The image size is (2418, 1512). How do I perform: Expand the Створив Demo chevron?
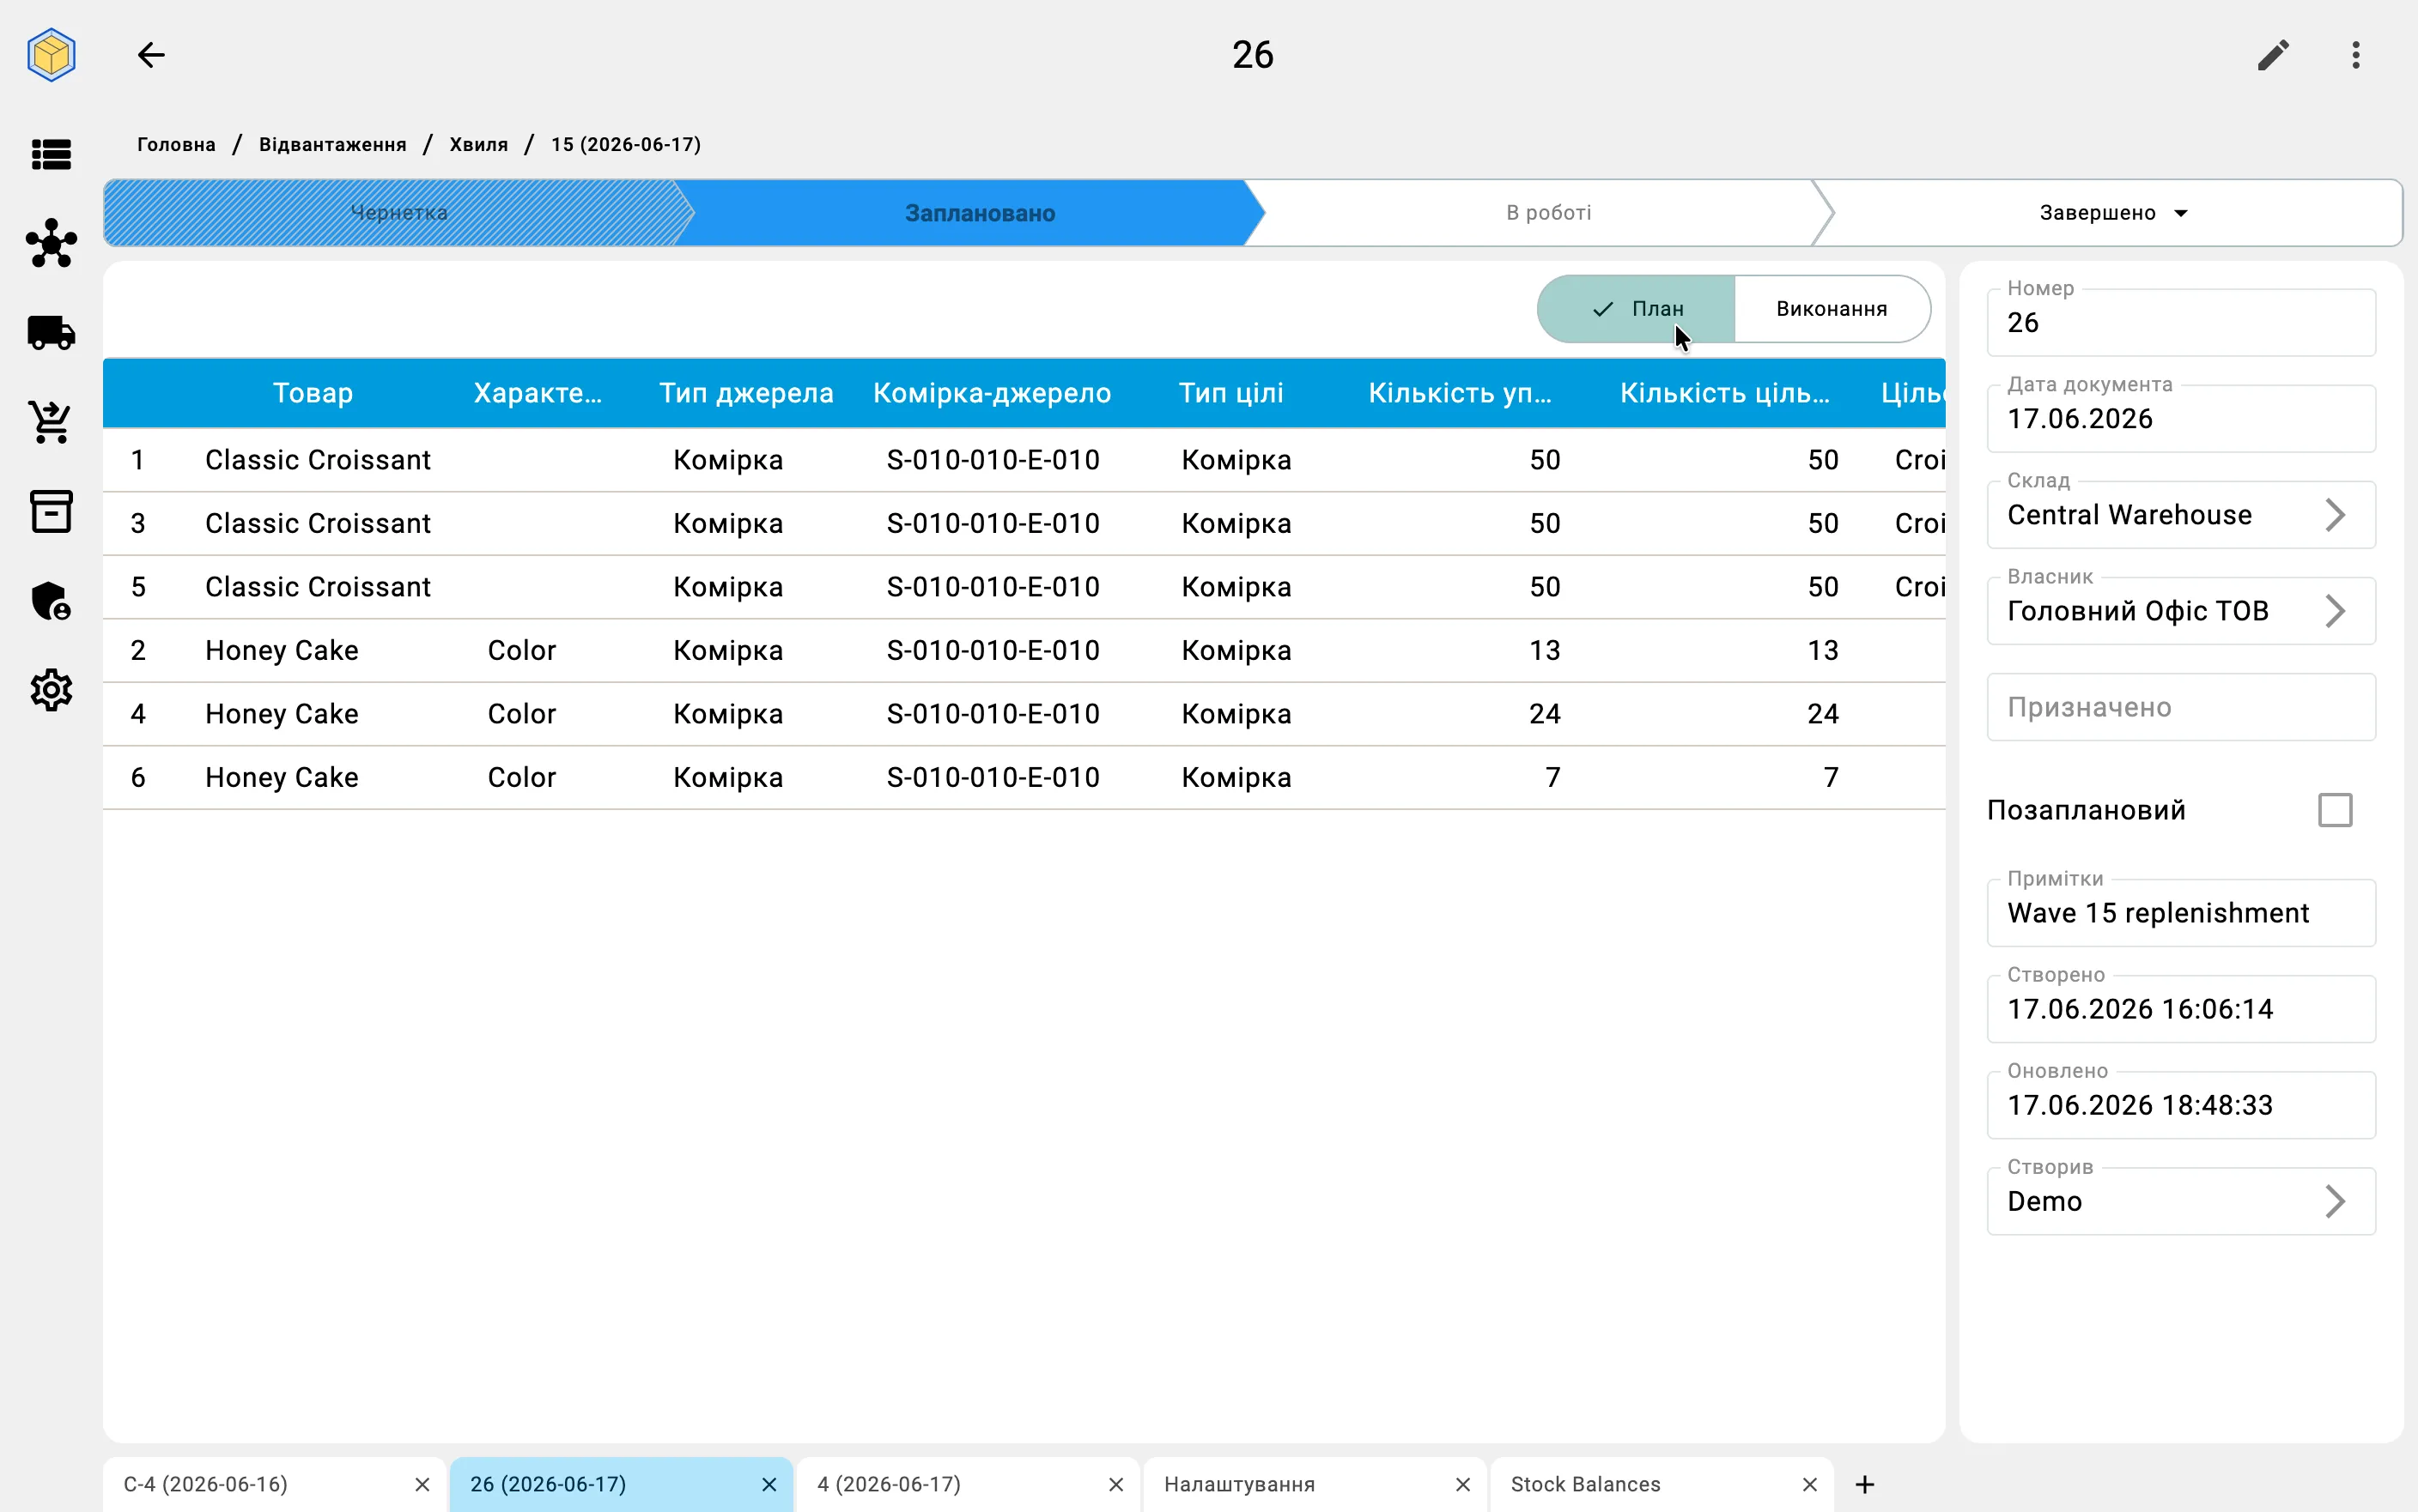2334,1201
